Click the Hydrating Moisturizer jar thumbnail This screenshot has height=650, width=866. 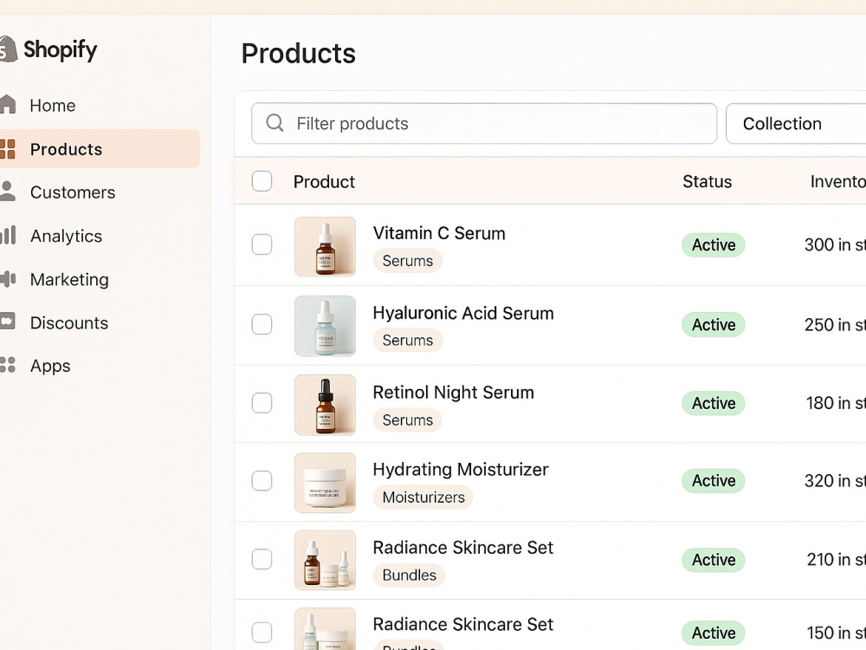[x=325, y=483]
